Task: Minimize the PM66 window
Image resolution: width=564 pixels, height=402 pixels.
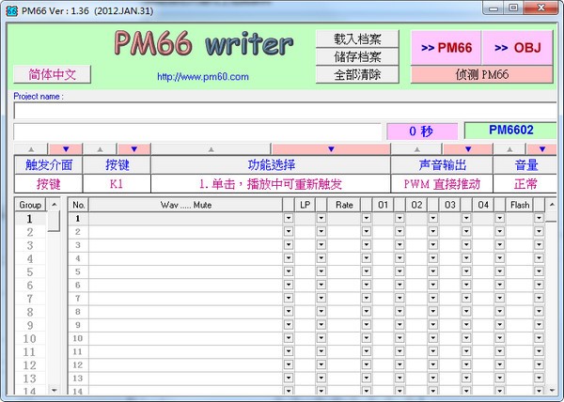Action: (x=493, y=8)
